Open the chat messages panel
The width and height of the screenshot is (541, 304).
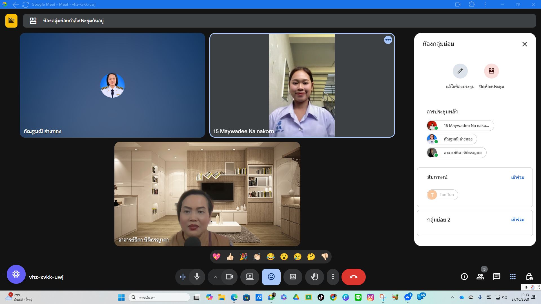point(496,277)
